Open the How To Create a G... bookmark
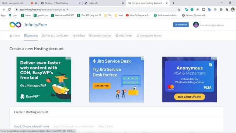The width and height of the screenshot is (236, 133). [138, 15]
